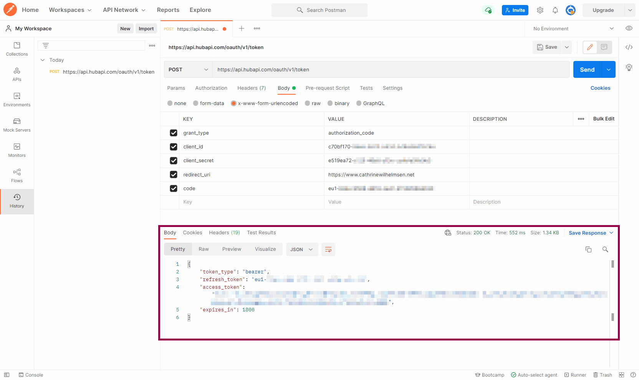The height and width of the screenshot is (380, 639).
Task: Open Collections in the sidebar
Action: pyautogui.click(x=17, y=49)
